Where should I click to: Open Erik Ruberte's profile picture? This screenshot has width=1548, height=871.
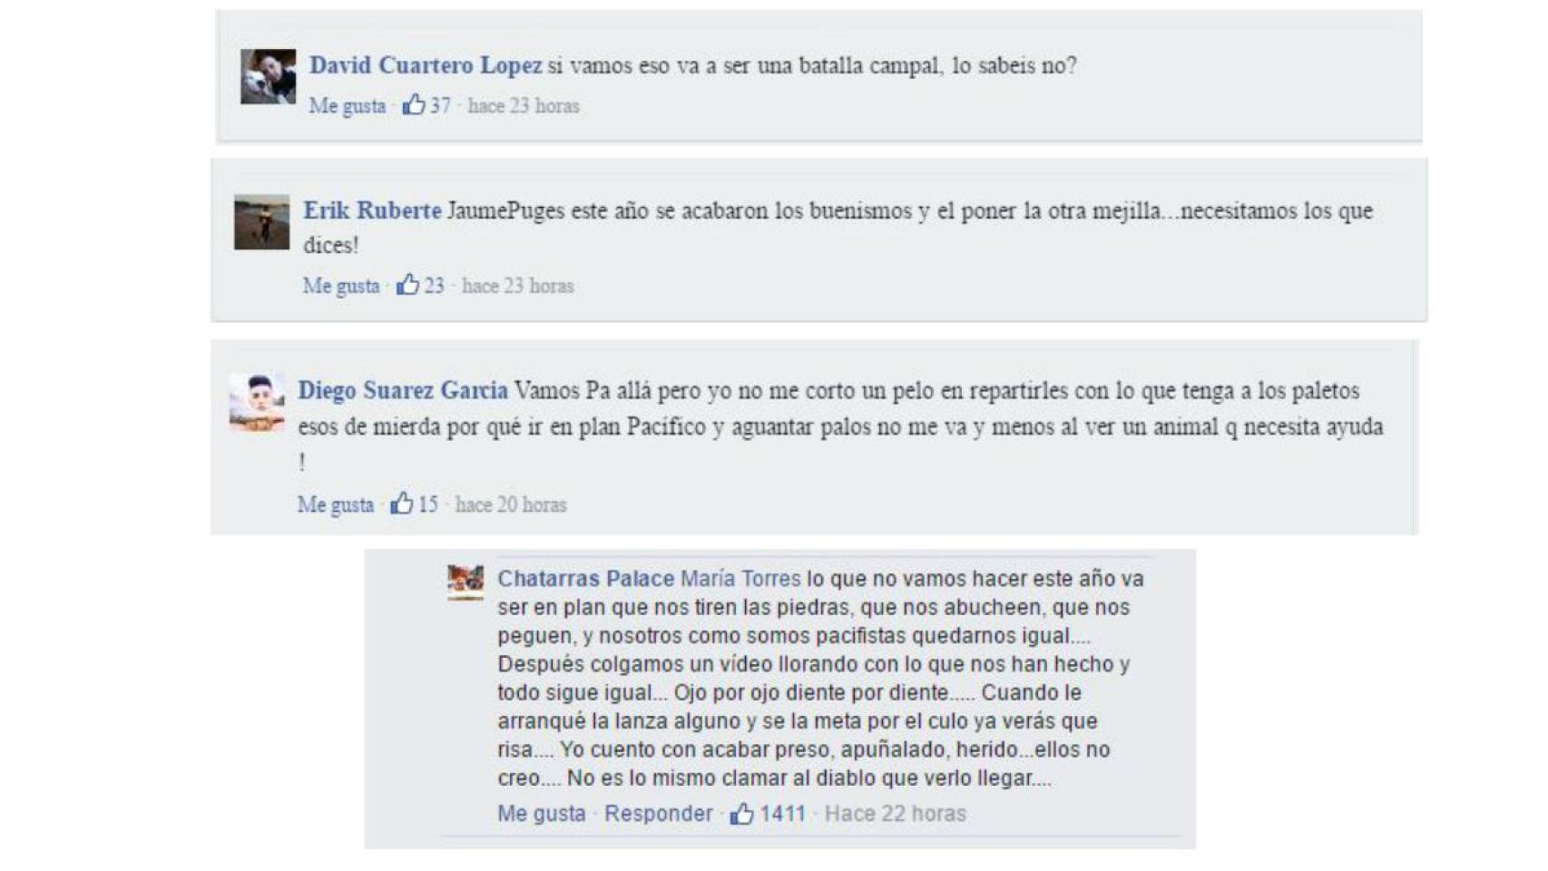click(x=261, y=221)
